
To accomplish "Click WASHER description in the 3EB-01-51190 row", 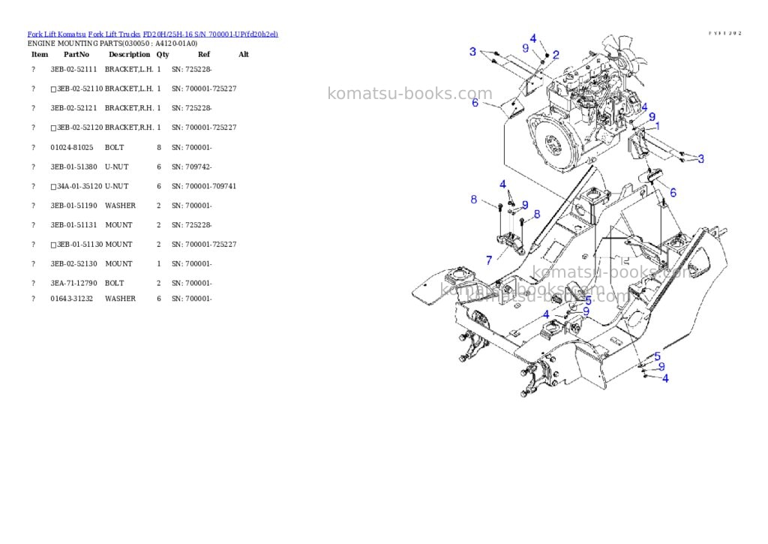I will point(120,206).
